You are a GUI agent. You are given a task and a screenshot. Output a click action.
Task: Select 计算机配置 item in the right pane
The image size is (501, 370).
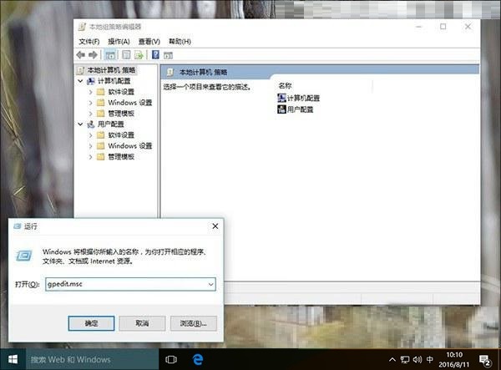298,98
